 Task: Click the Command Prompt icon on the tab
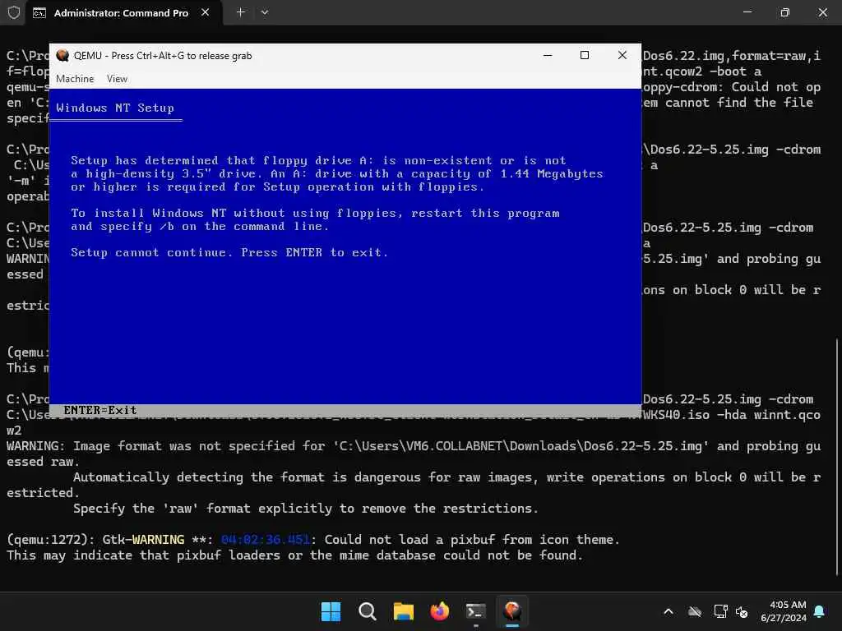tap(39, 13)
